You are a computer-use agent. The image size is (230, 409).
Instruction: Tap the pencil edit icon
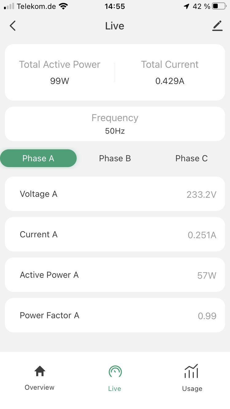click(x=217, y=26)
